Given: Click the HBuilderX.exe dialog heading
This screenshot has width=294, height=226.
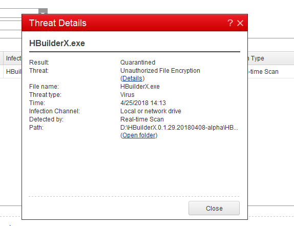Looking at the screenshot, I should point(57,44).
